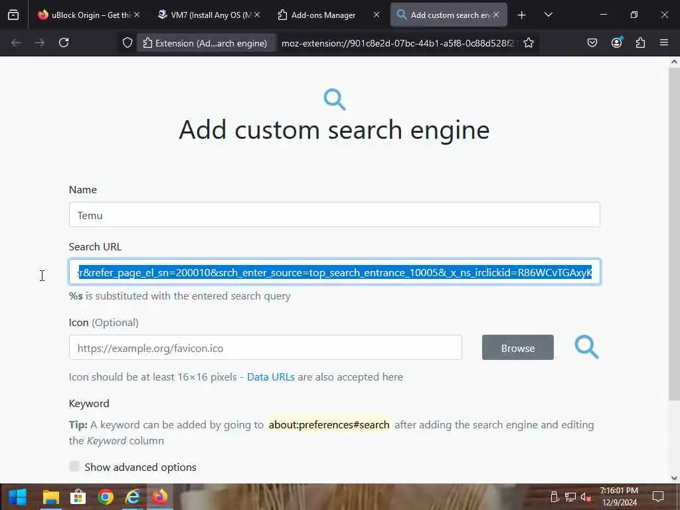The image size is (680, 510).
Task: Open the Data URLs link
Action: tap(271, 377)
